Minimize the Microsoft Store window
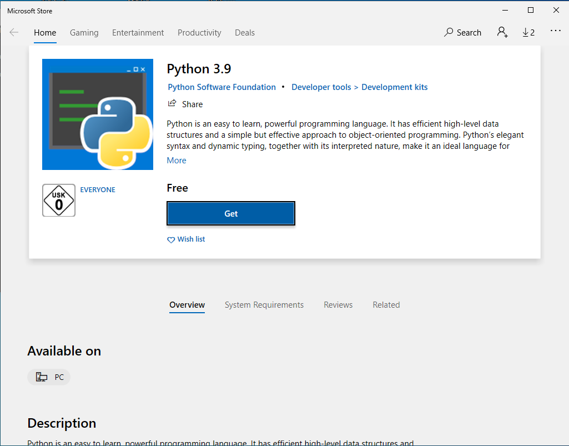Image resolution: width=569 pixels, height=446 pixels. pos(505,10)
